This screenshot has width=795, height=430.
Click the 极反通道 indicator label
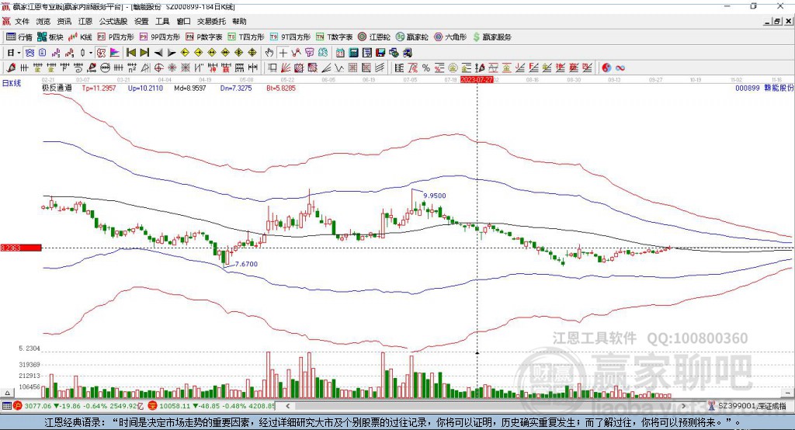[57, 88]
